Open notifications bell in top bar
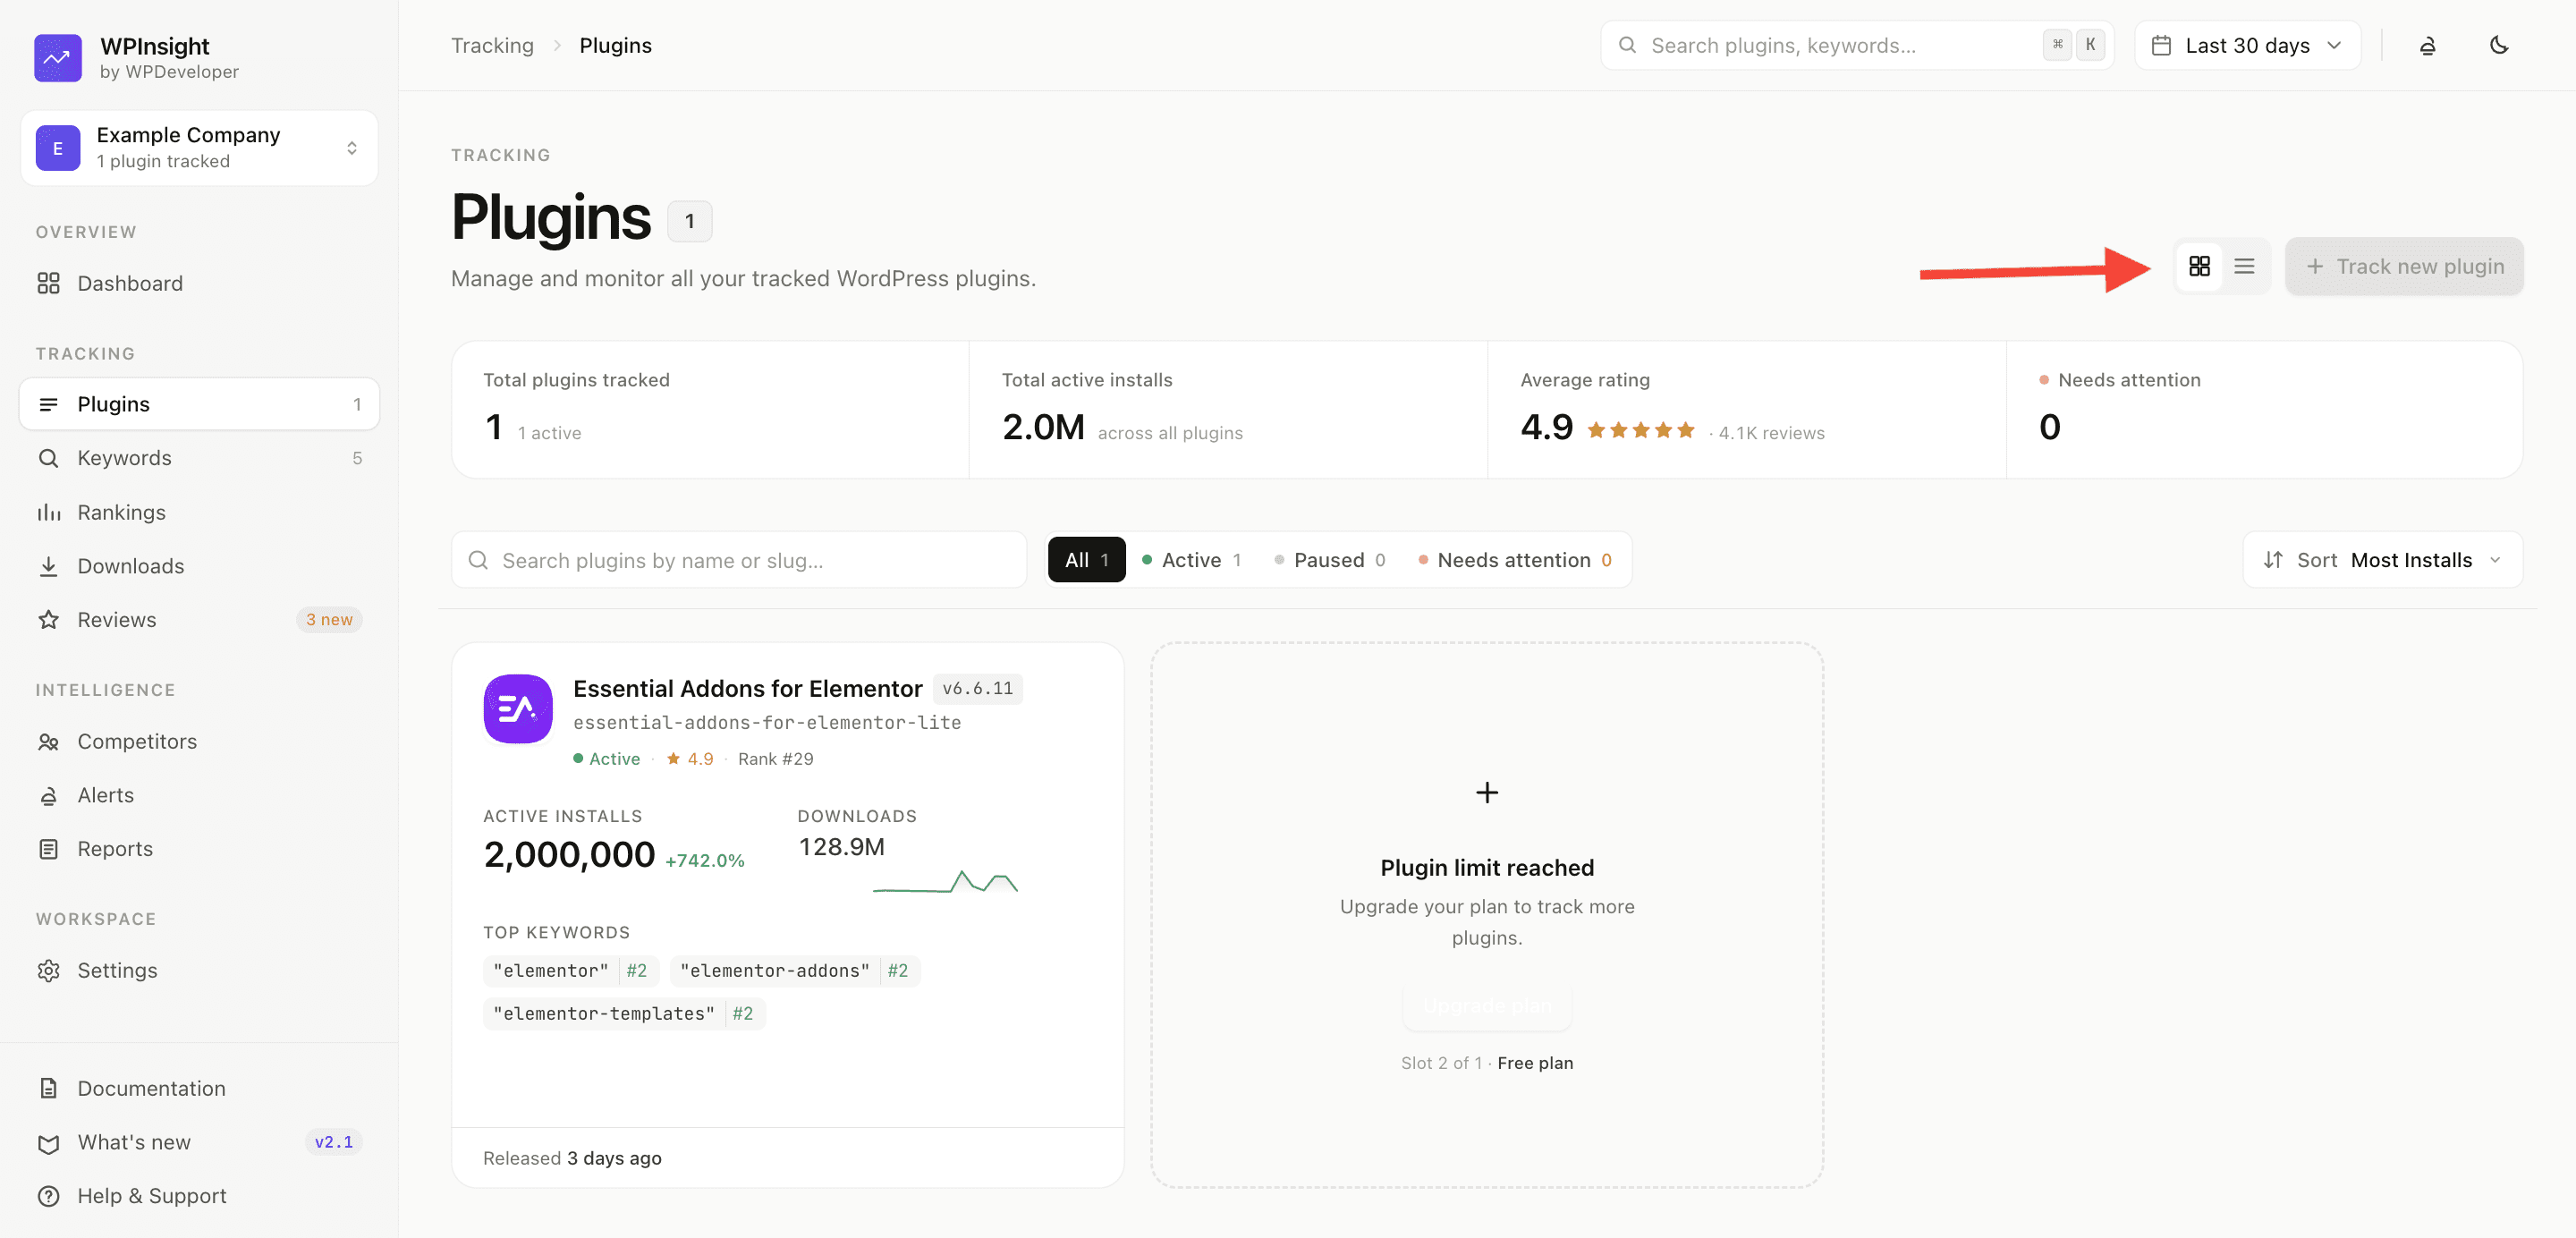2576x1238 pixels. click(x=2427, y=45)
